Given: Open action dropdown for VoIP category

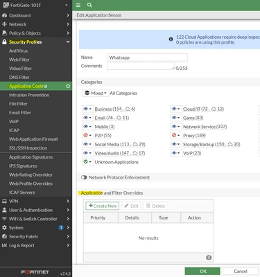Looking at the screenshot, I should click(x=176, y=153).
